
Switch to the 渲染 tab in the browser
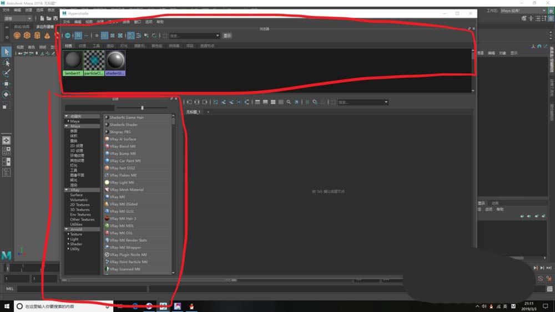click(x=110, y=46)
